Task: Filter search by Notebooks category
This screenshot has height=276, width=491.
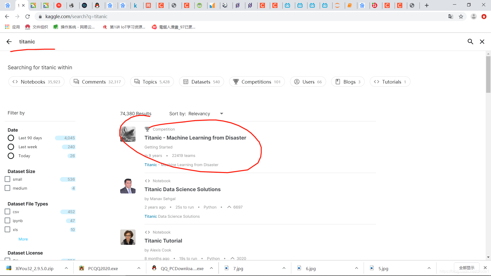Action: 36,82
